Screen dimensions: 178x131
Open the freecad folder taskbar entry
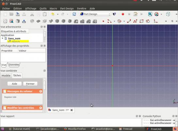pos(126,129)
